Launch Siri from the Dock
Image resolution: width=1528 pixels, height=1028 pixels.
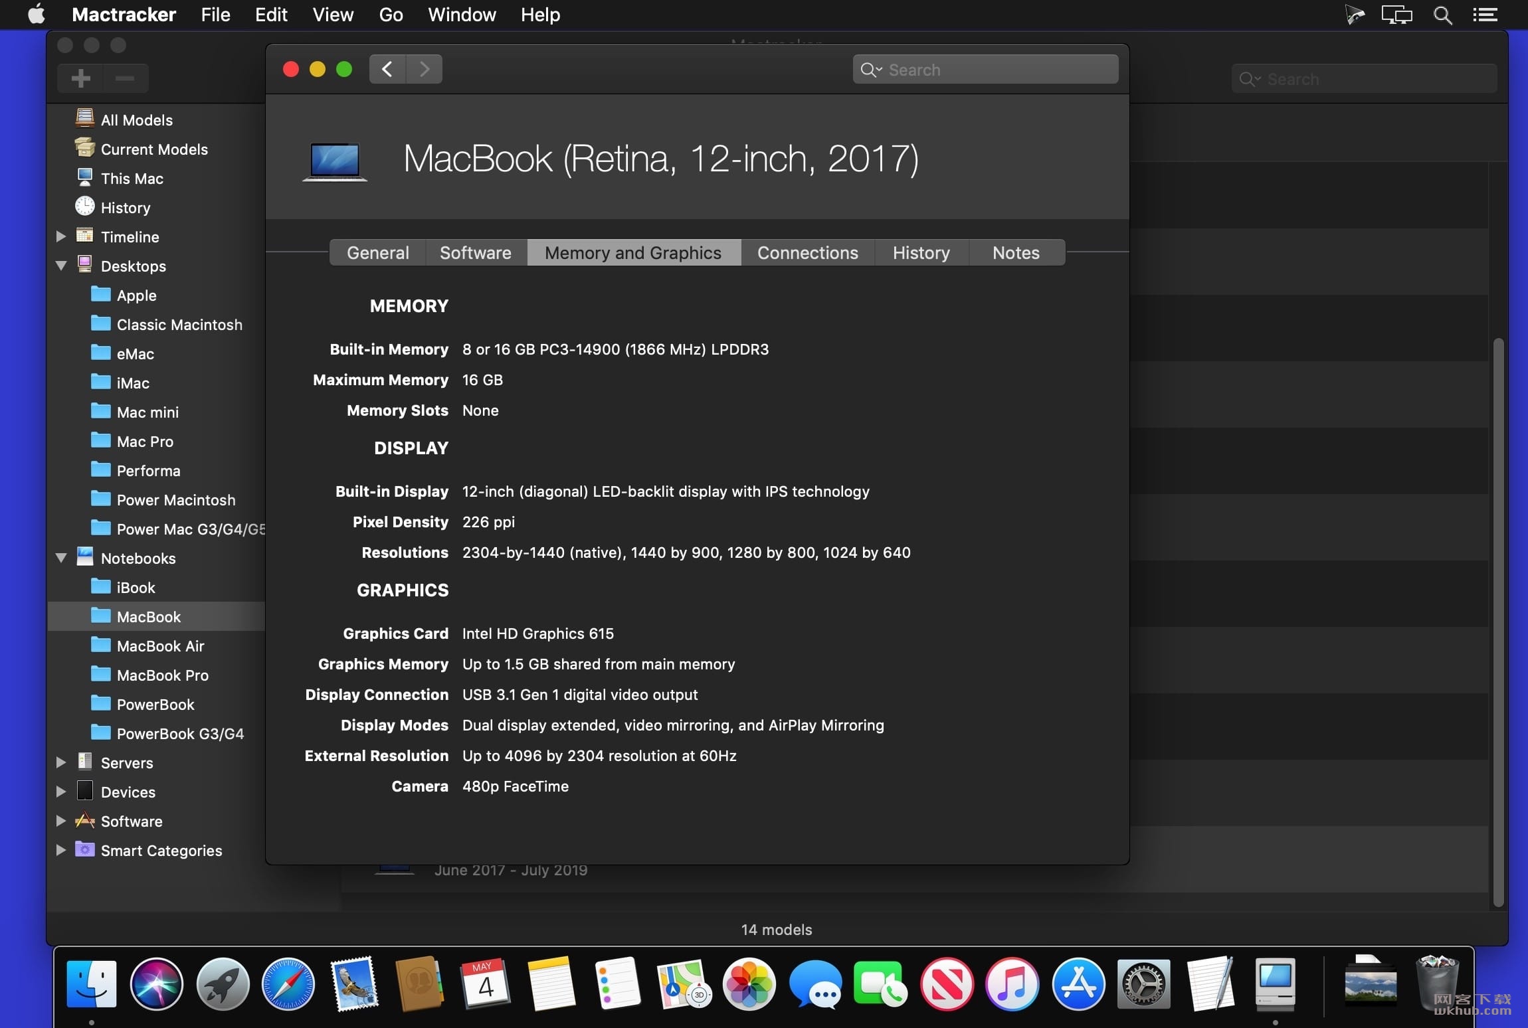tap(157, 984)
